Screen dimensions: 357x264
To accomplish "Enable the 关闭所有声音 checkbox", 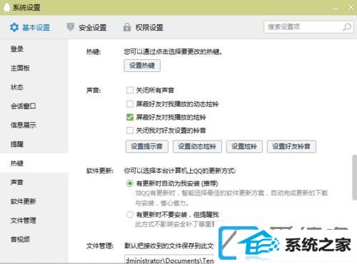I will pos(130,90).
